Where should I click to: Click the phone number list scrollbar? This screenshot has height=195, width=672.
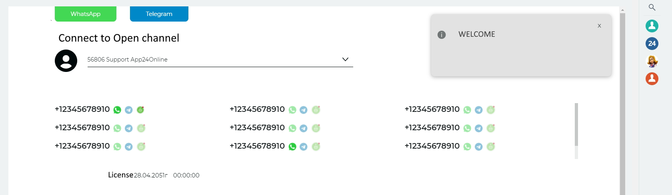[576, 125]
